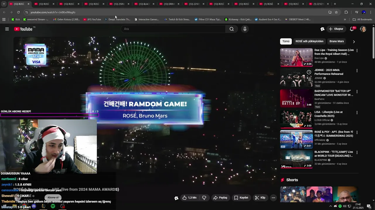Viewport: 375px width, 210px height.
Task: Click the sparkle Ask icon beside like button
Action: click(176, 198)
